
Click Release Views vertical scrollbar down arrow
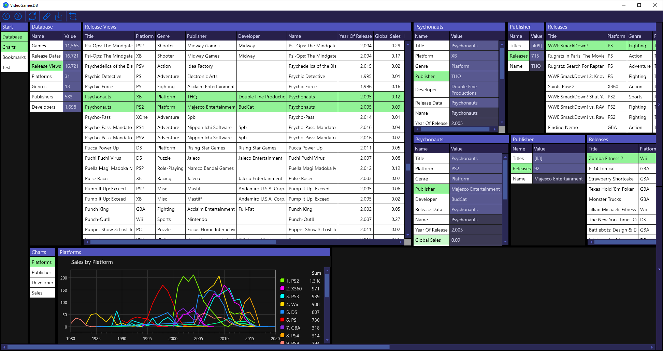[x=408, y=235]
